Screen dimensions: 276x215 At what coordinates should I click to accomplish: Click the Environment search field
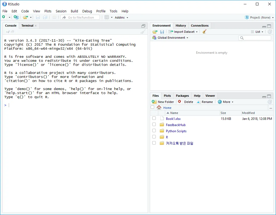[x=255, y=38]
